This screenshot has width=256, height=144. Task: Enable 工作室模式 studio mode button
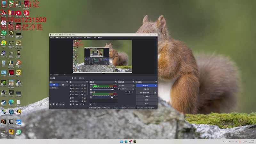point(146,96)
